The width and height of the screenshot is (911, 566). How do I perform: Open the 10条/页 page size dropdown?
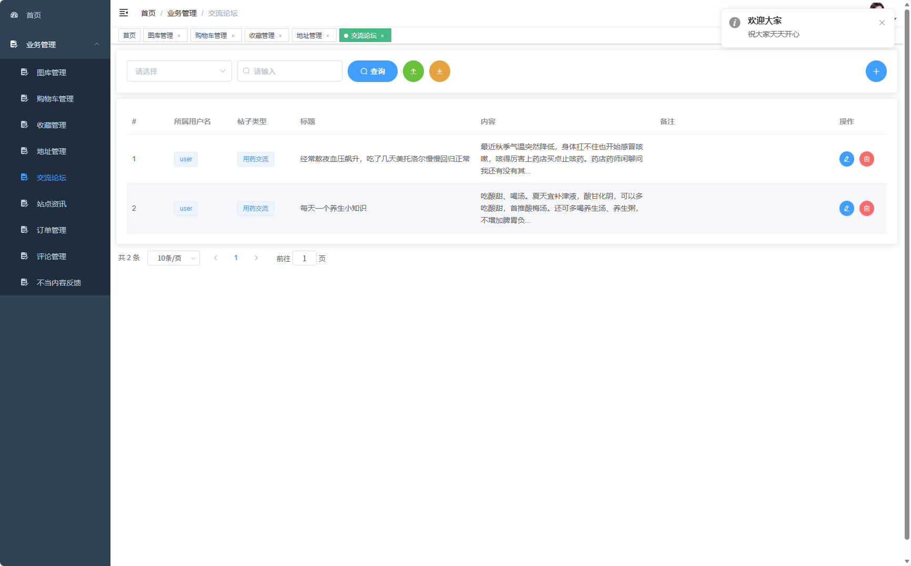(x=174, y=258)
